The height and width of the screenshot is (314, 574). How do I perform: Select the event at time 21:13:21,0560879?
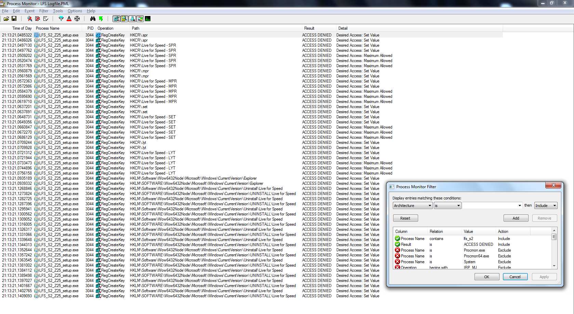(x=252, y=71)
